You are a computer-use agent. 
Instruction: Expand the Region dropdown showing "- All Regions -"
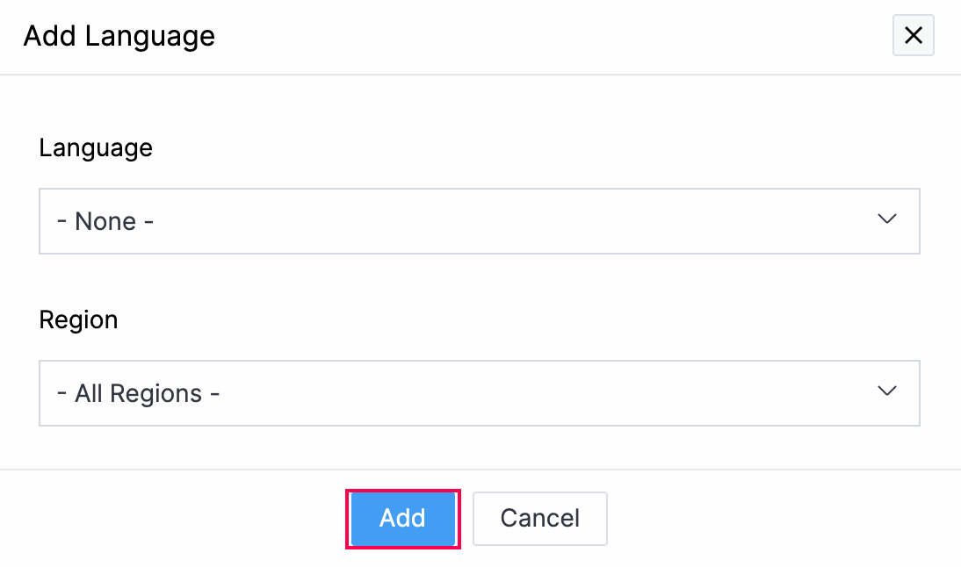tap(479, 393)
